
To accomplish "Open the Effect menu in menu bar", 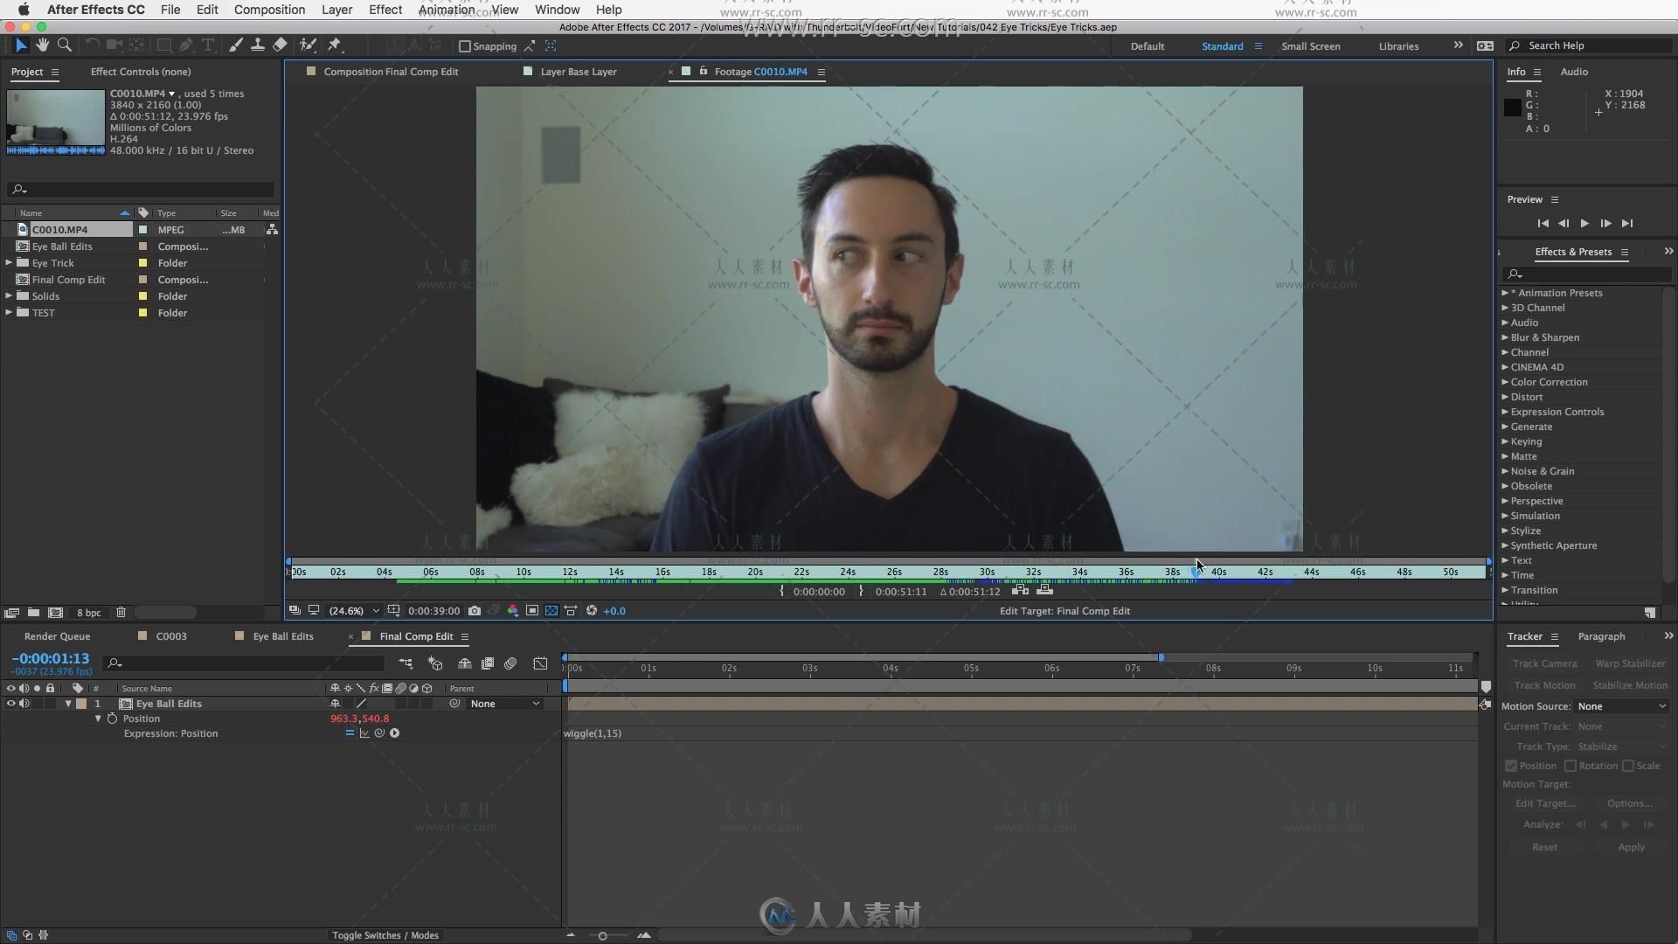I will click(385, 10).
